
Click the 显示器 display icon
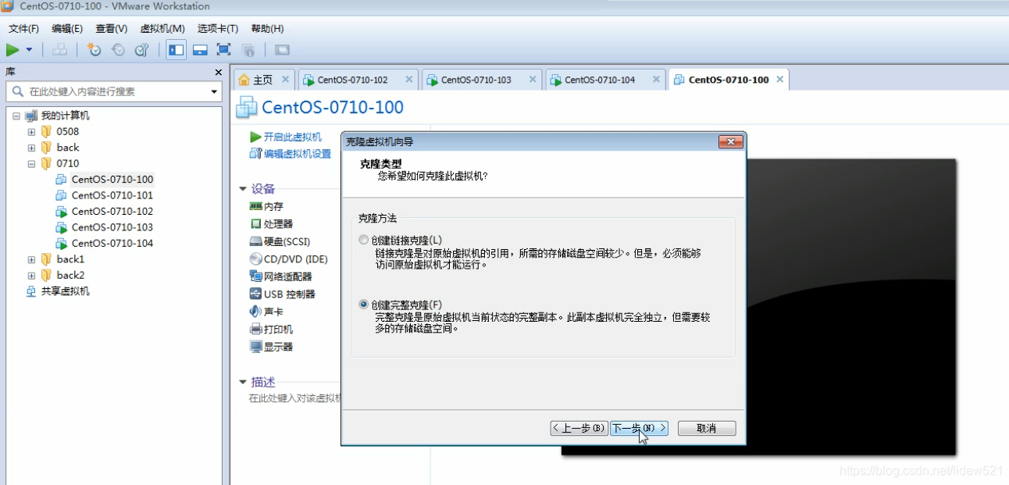coord(255,346)
